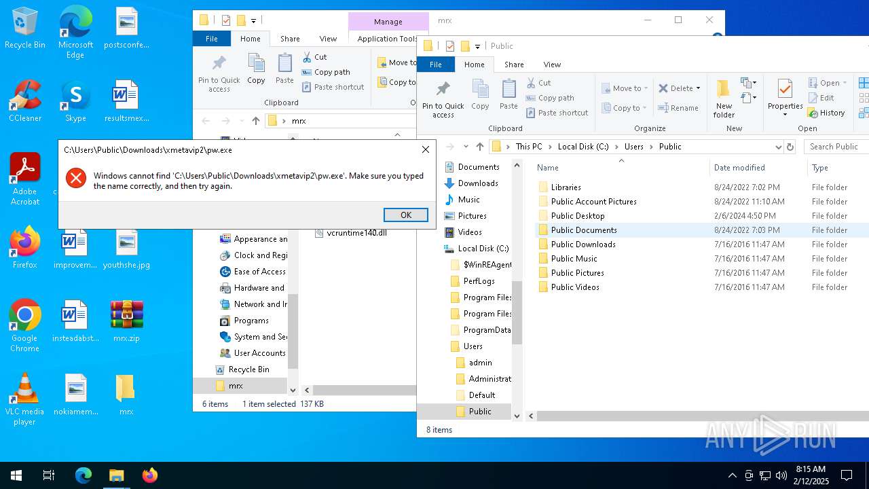Image resolution: width=869 pixels, height=489 pixels.
Task: Switch to Share tab in mrx window
Action: coord(290,39)
